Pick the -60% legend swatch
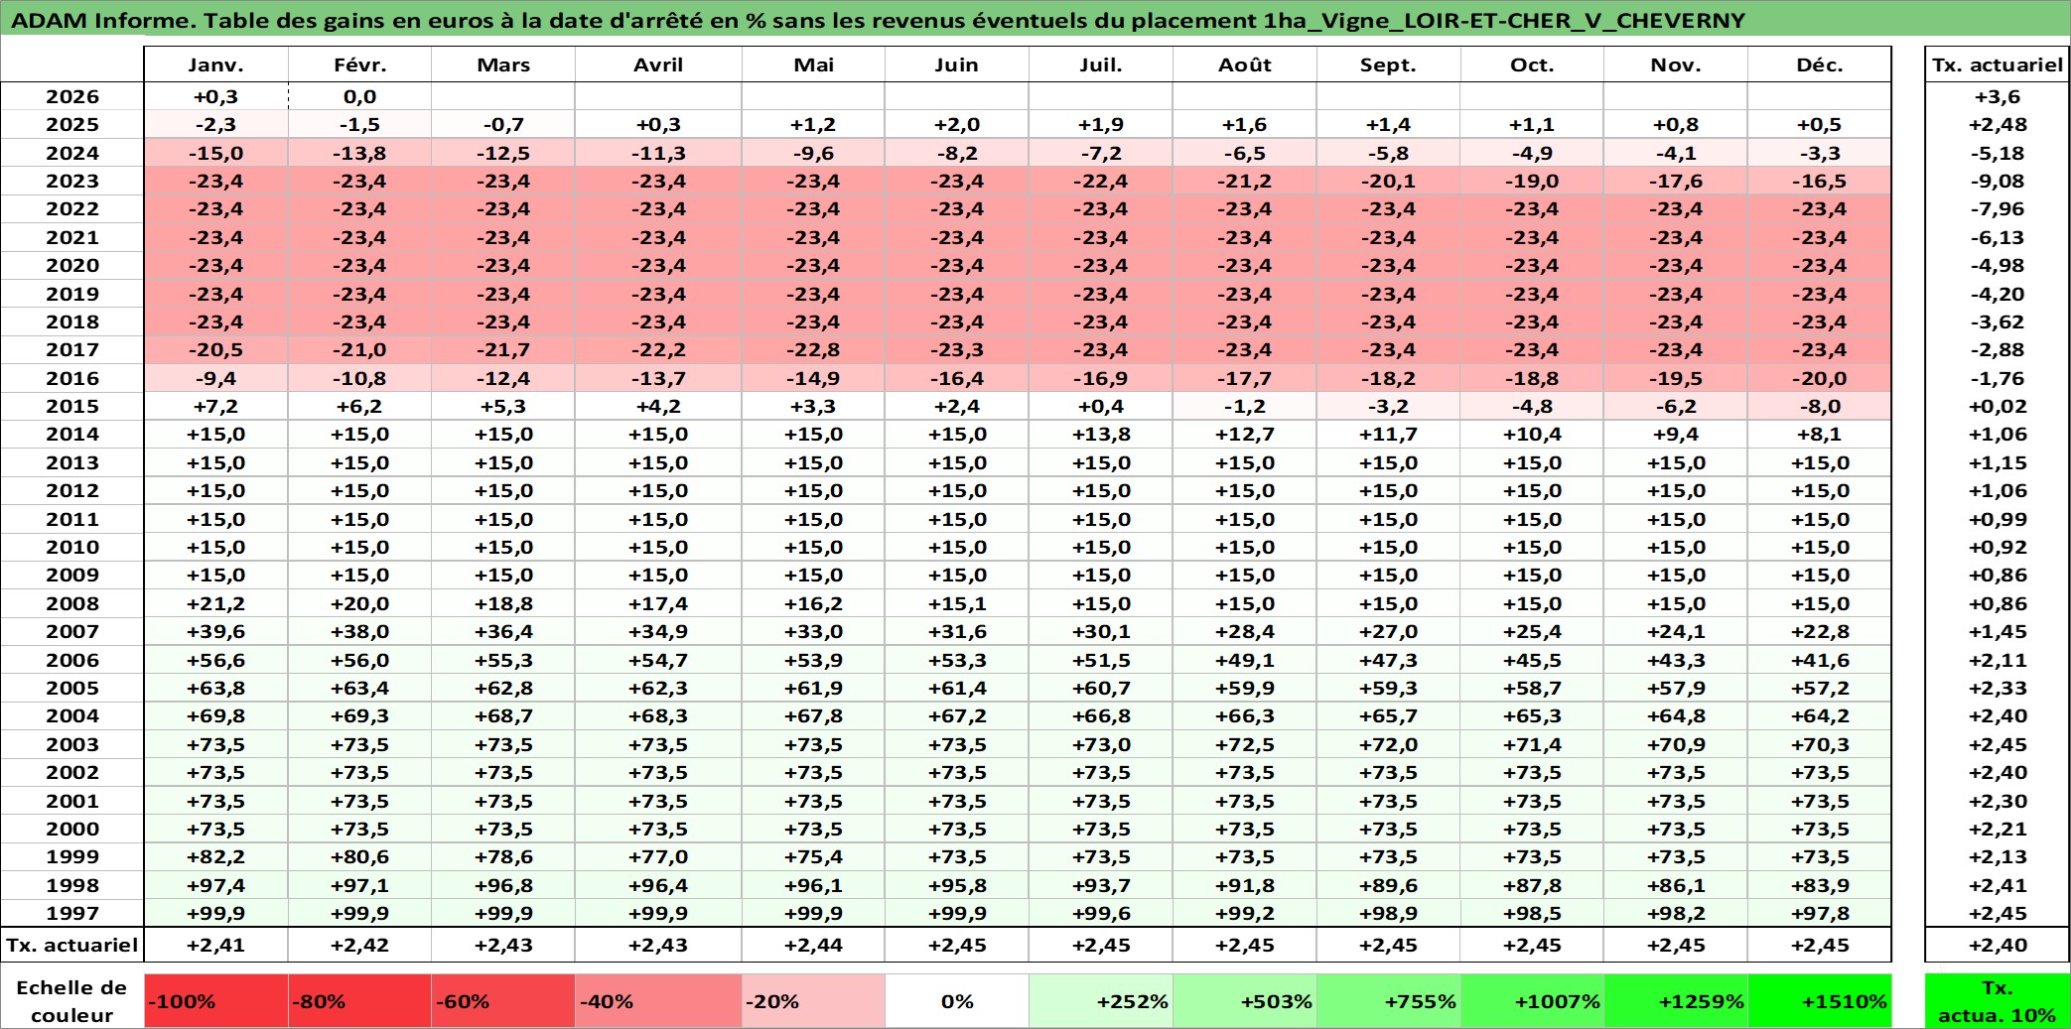Screen dimensions: 2071x1029 [x=503, y=1001]
